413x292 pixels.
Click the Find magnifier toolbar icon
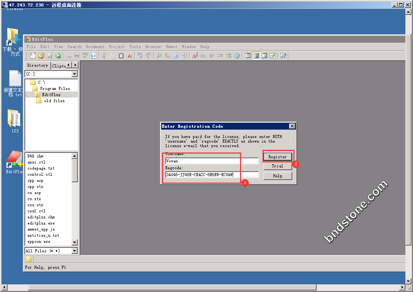click(159, 56)
